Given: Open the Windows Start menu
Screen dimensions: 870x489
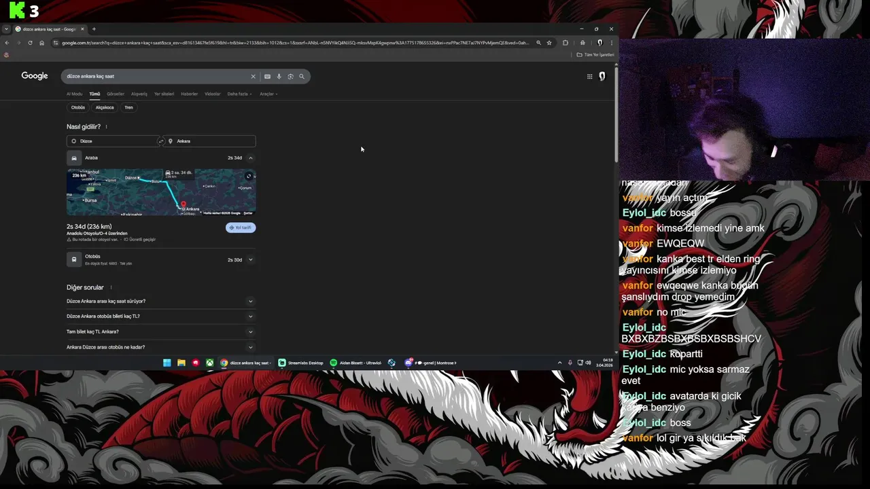Looking at the screenshot, I should tap(167, 363).
